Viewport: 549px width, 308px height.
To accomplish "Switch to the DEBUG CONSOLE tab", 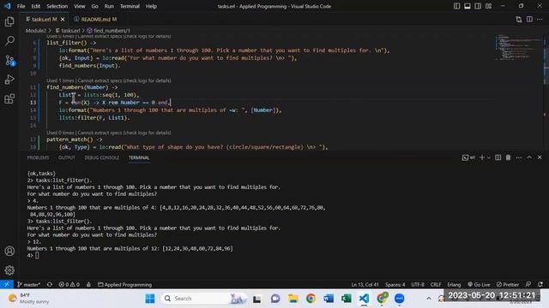I will (101, 157).
